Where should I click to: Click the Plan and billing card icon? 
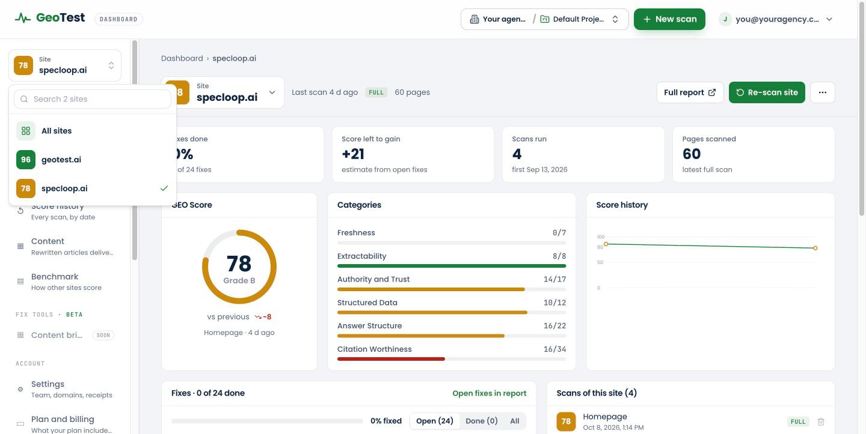20,424
